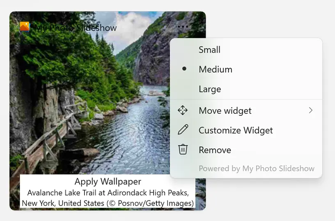The height and width of the screenshot is (221, 335).
Task: Select the Large widget size
Action: (x=209, y=89)
